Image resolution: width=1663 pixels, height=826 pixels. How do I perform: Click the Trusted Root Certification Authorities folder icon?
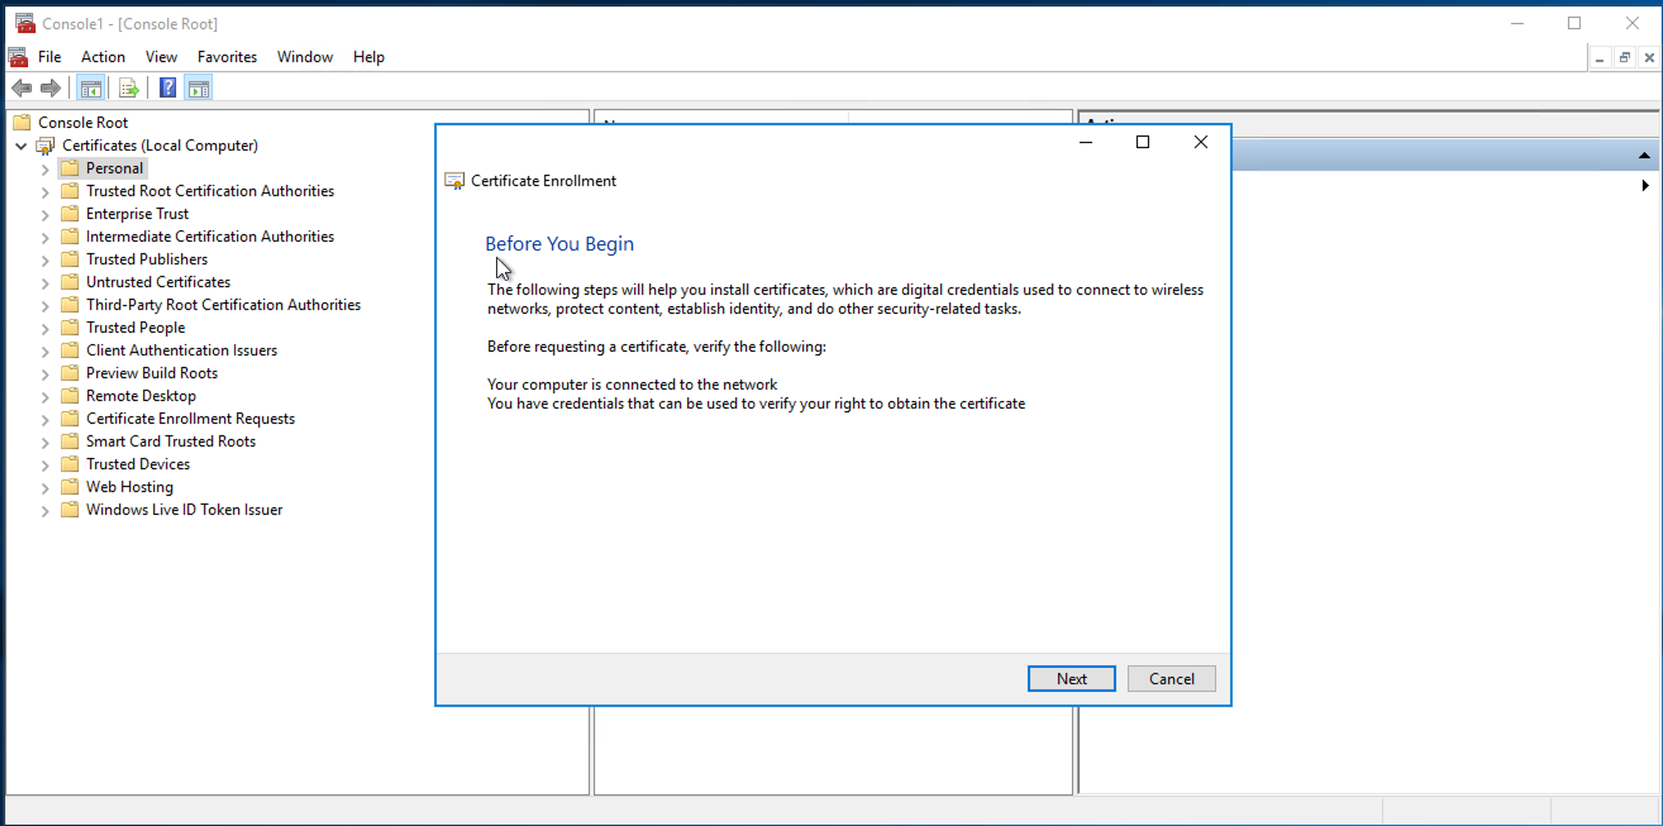pos(70,190)
